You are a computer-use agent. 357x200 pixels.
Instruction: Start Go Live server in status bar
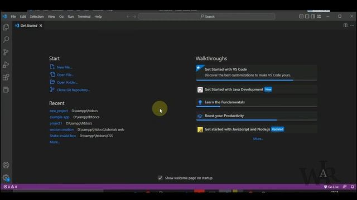click(331, 187)
